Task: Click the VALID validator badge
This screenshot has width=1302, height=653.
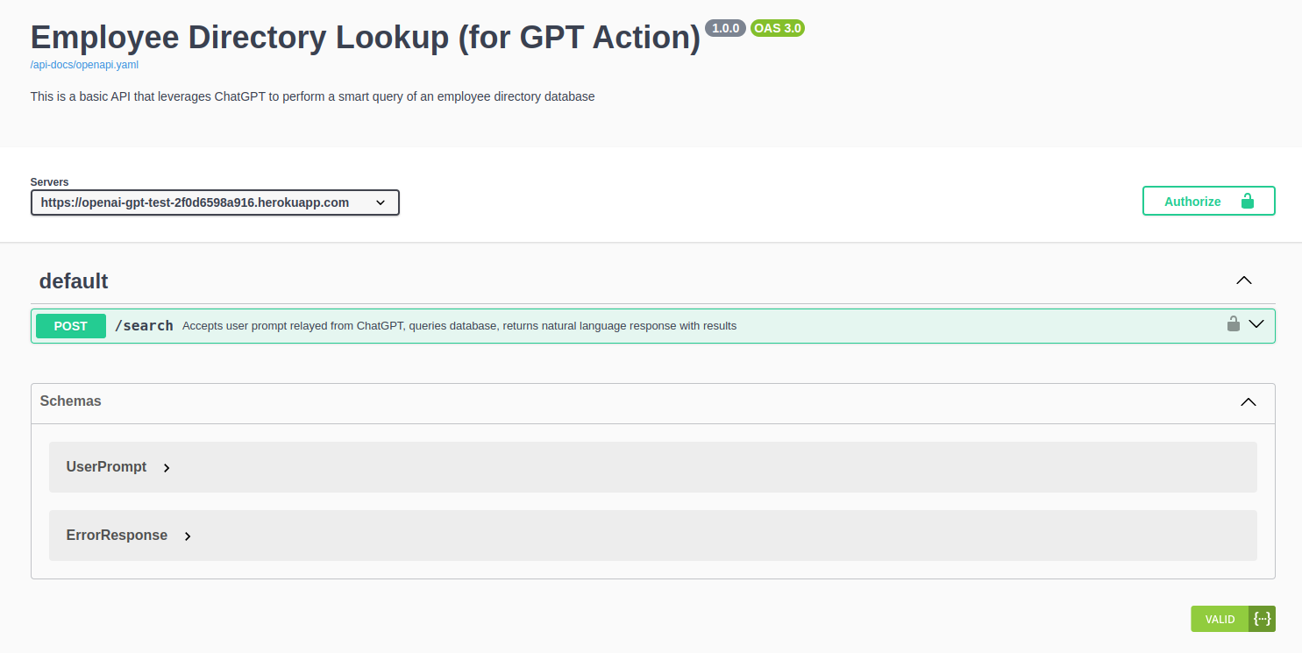Action: tap(1220, 619)
